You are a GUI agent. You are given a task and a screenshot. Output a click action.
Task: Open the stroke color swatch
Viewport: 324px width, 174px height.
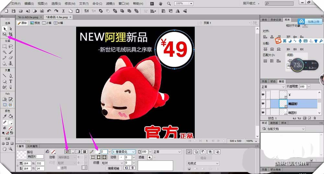[x=97, y=151]
